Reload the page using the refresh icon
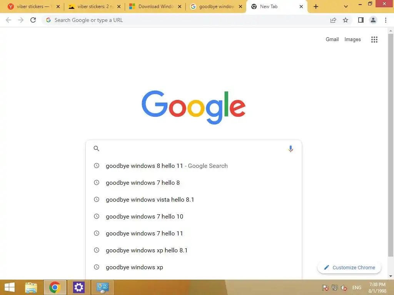 33,20
